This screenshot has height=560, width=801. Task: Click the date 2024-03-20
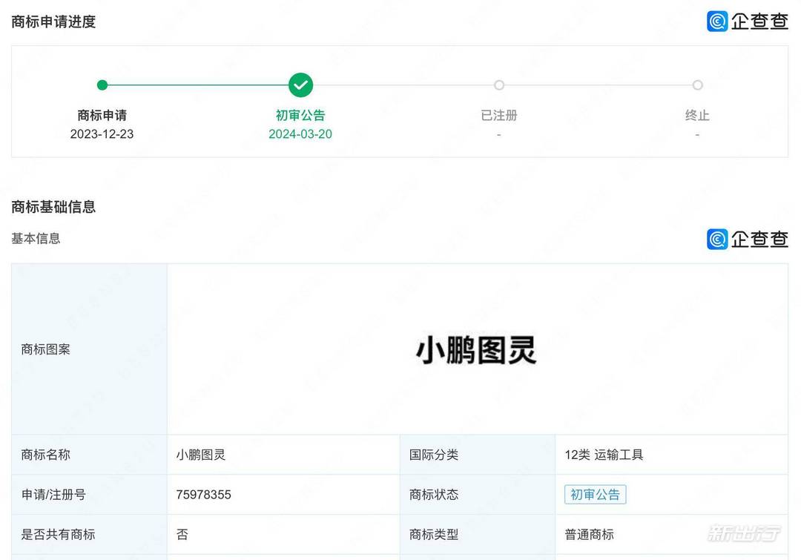coord(300,134)
